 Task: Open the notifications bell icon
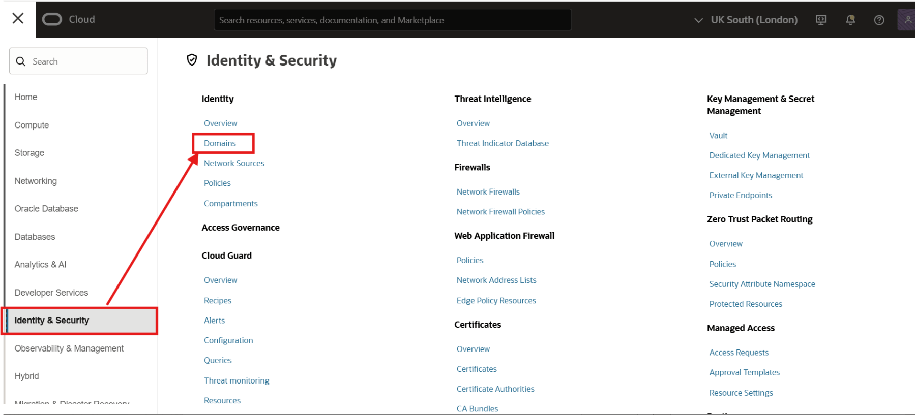point(850,20)
